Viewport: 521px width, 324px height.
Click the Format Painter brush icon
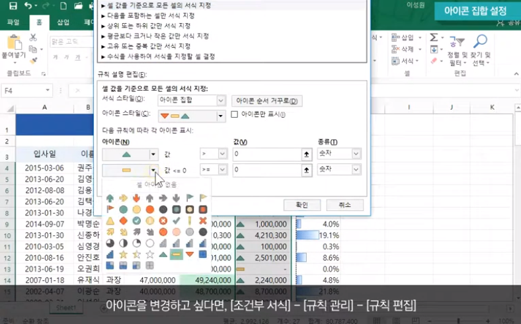(33, 60)
